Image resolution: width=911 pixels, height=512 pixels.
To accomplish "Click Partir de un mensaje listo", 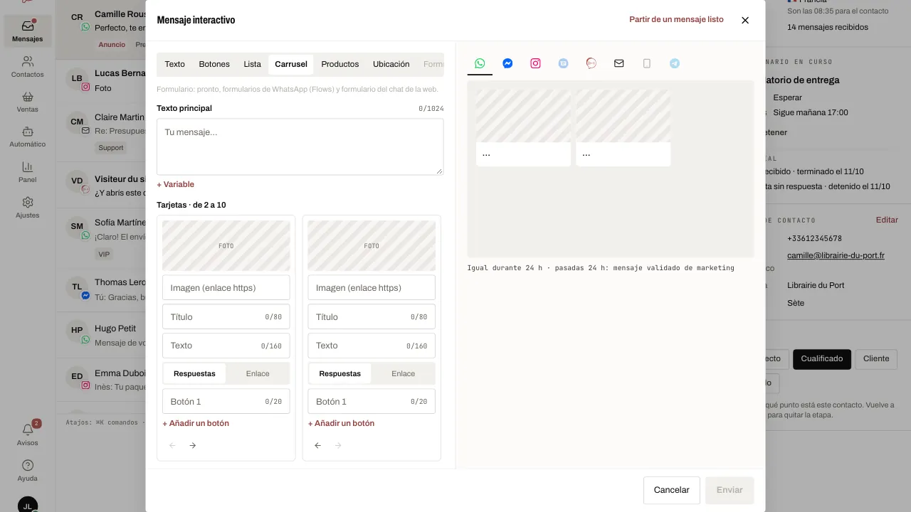I will 676,20.
